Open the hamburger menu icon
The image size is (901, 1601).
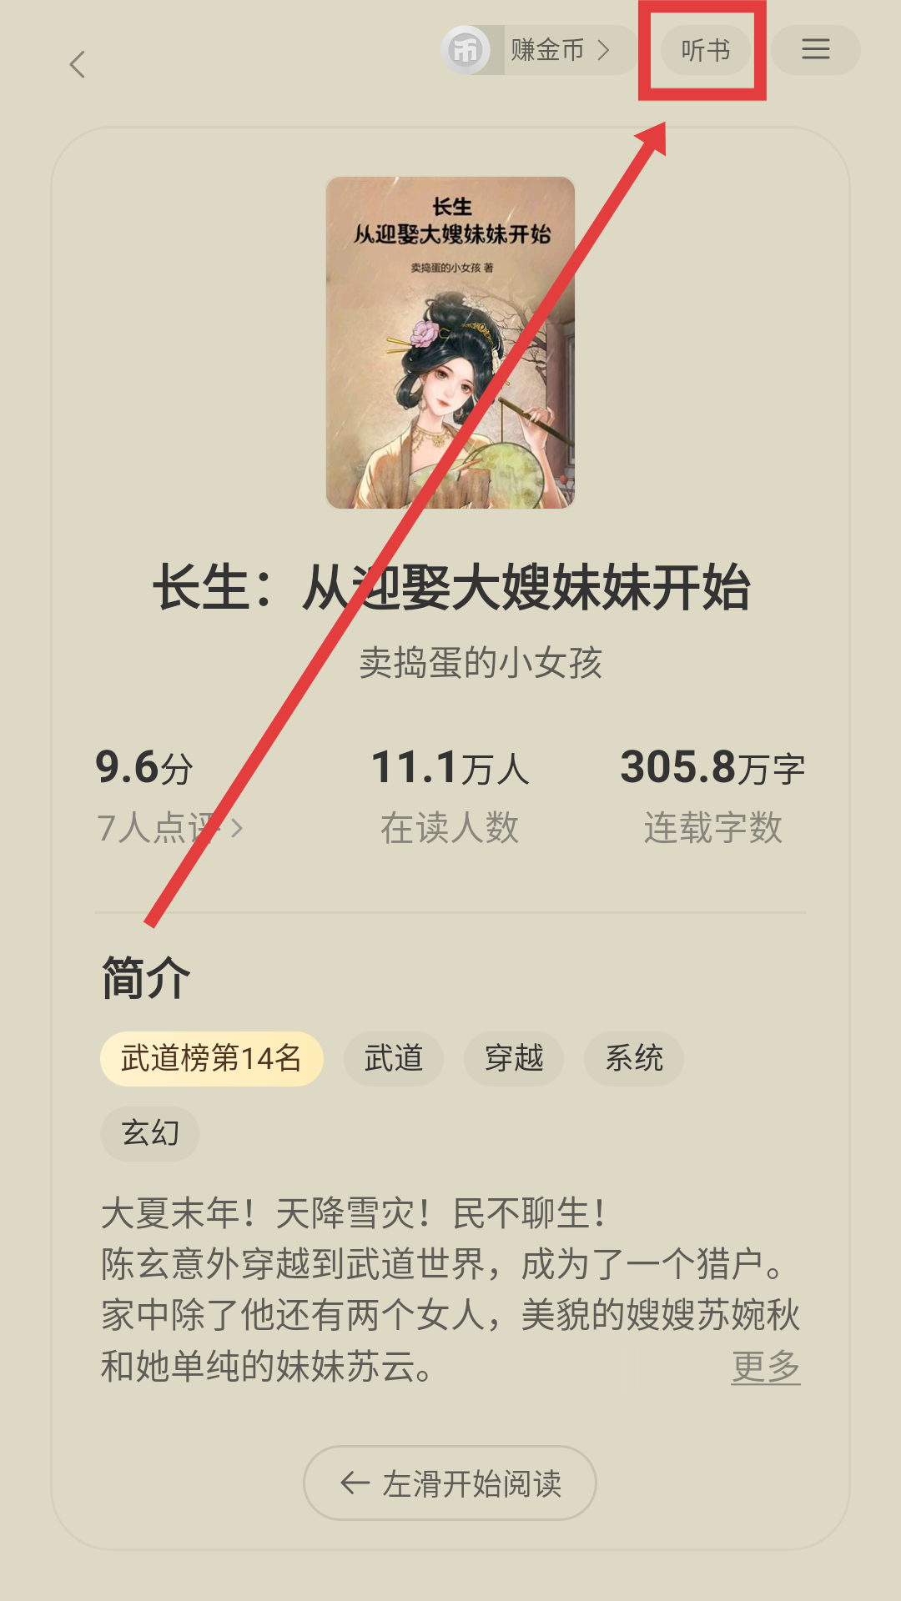coord(815,49)
